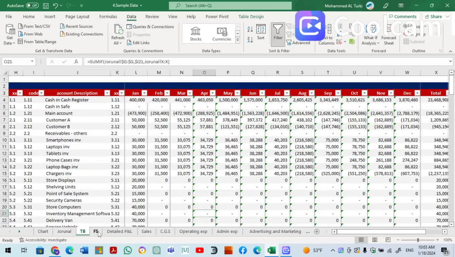Screen dimensions: 455x257
Task: Open Queries & Connections pane
Action: pyautogui.click(x=150, y=26)
